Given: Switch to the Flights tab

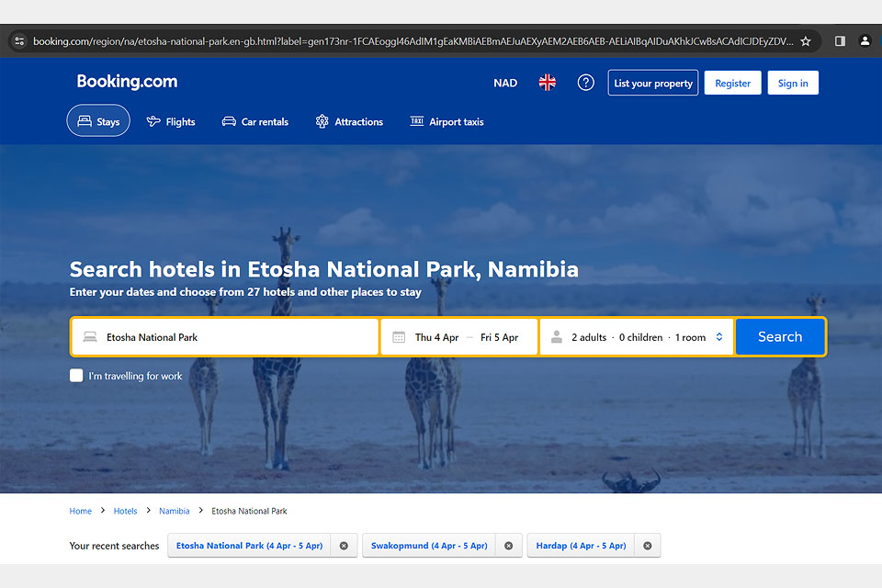Looking at the screenshot, I should [171, 121].
